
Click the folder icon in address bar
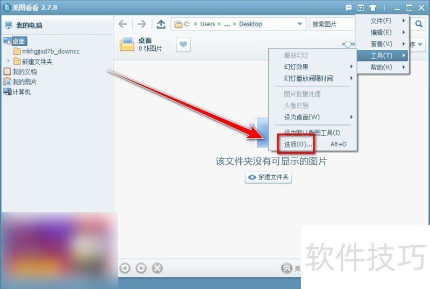(x=178, y=24)
